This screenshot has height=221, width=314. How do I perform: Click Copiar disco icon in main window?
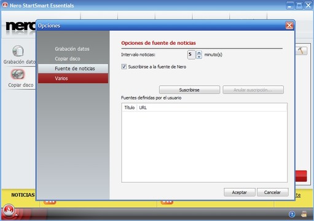(18, 74)
